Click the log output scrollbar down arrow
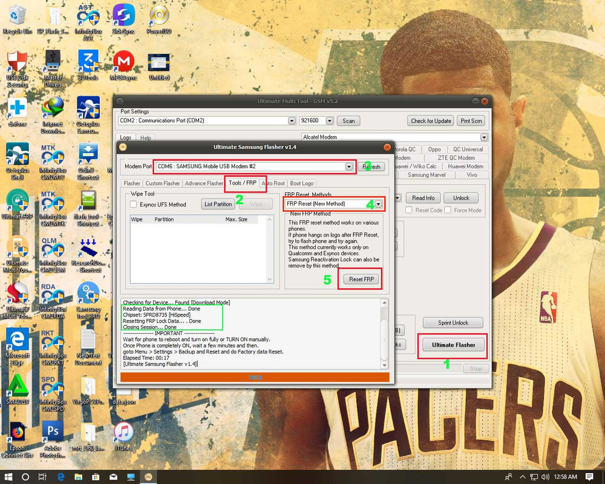Viewport: 605px width, 484px height. click(x=384, y=365)
